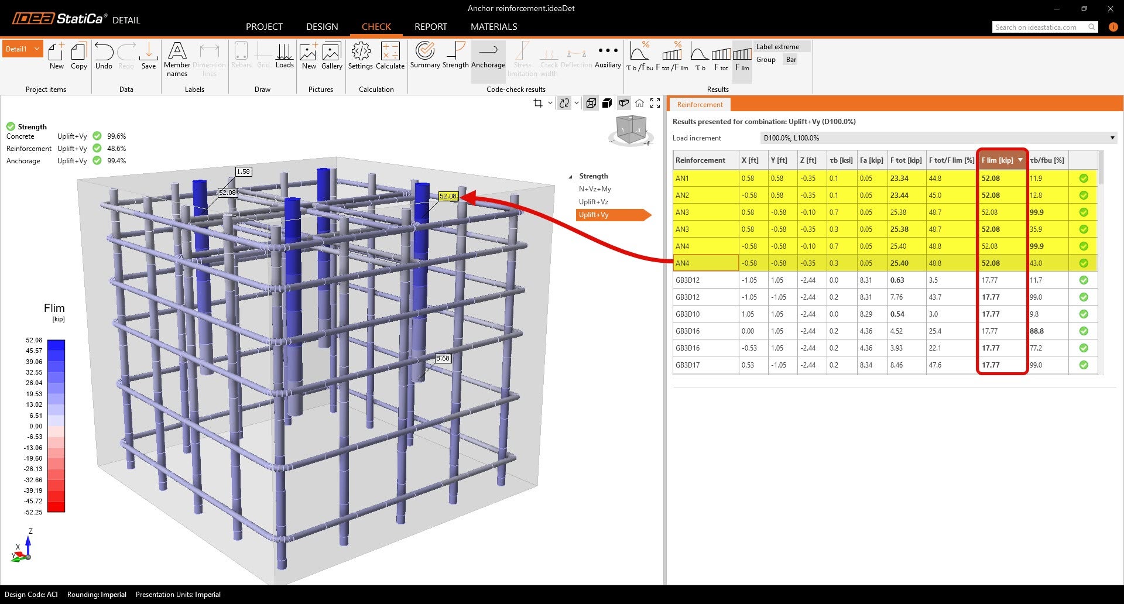The width and height of the screenshot is (1124, 604).
Task: Open the MATERIALS tab
Action: (x=494, y=26)
